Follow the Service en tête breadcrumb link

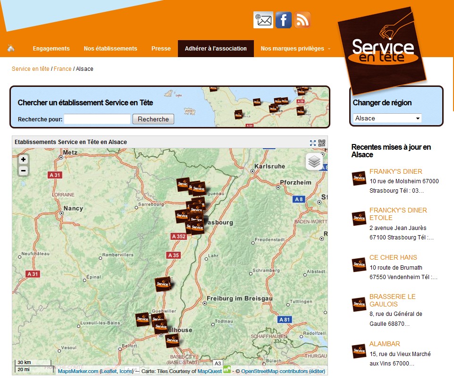click(x=30, y=69)
